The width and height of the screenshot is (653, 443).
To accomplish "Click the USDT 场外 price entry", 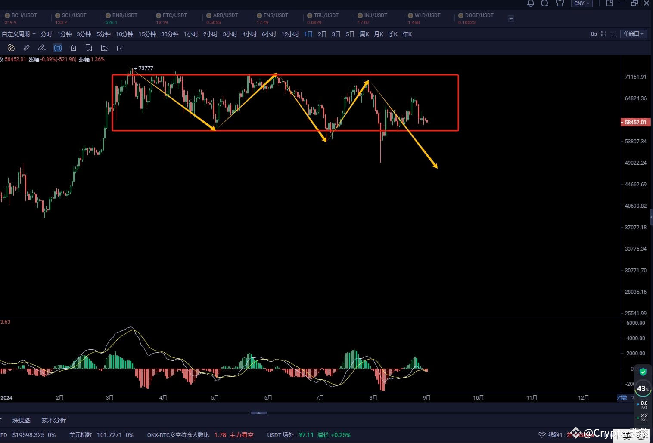I will tap(309, 435).
